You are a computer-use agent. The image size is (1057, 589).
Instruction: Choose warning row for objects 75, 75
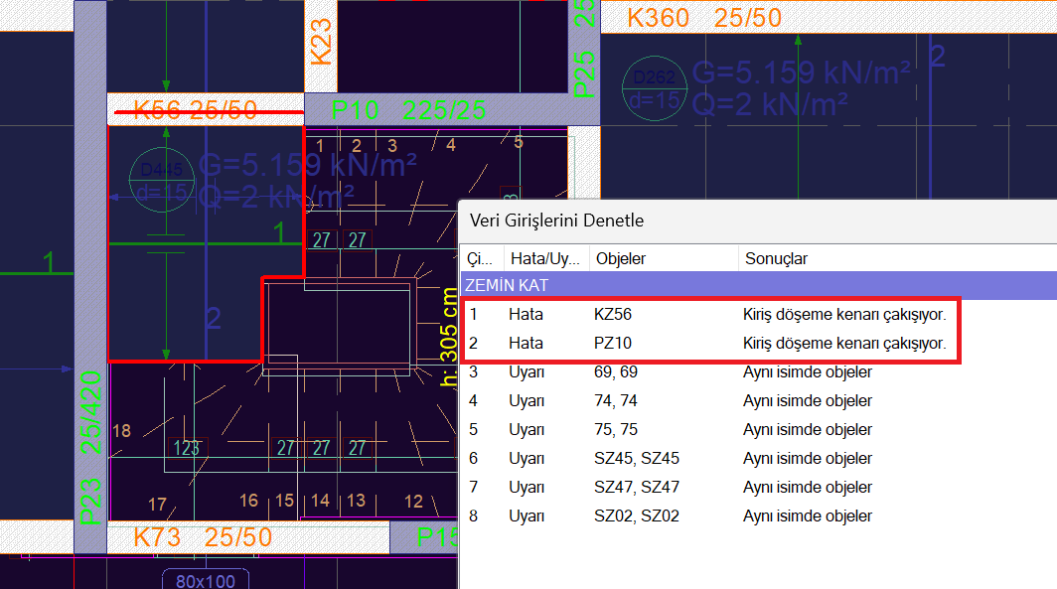click(705, 430)
